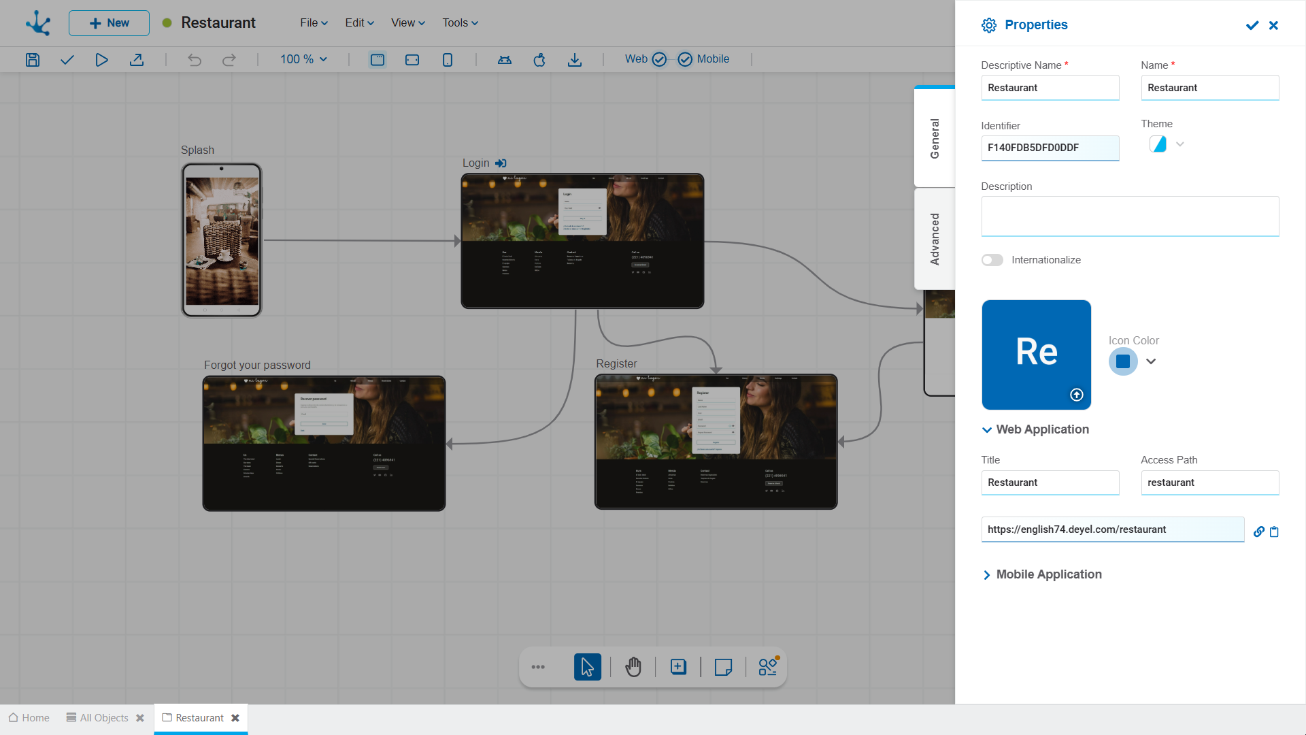Toggle the Internationalize switch
Viewport: 1306px width, 735px height.
pos(992,260)
